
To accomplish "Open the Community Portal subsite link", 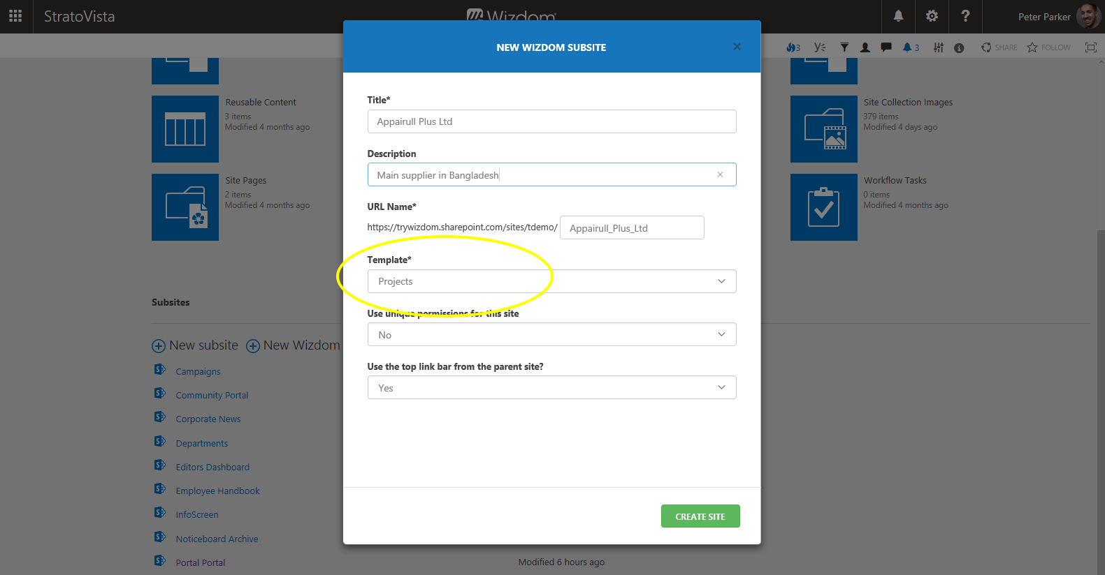I will coord(212,395).
